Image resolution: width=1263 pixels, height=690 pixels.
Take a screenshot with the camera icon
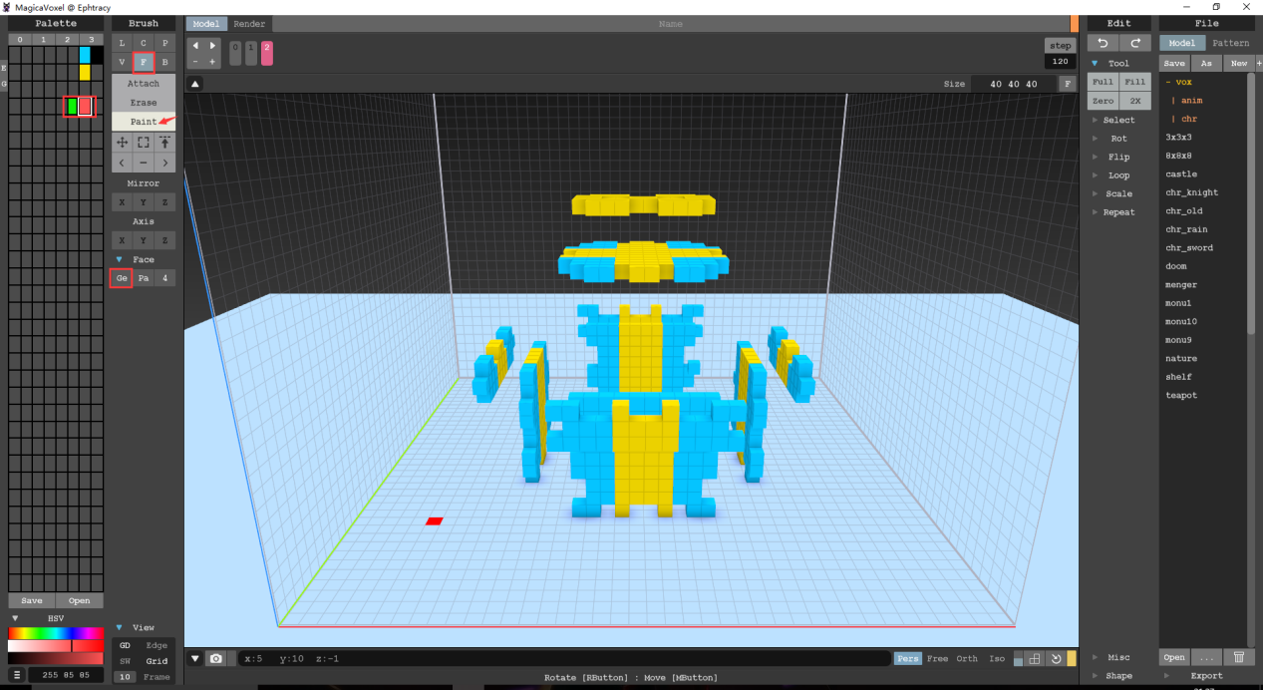pyautogui.click(x=216, y=659)
